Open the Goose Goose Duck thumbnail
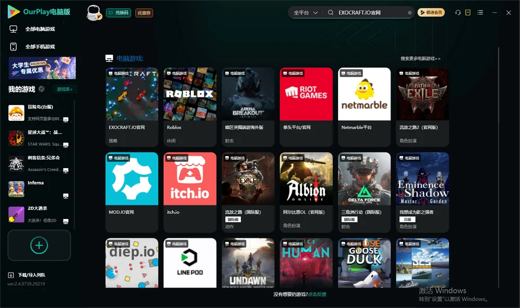Image resolution: width=520 pixels, height=308 pixels. (x=365, y=263)
